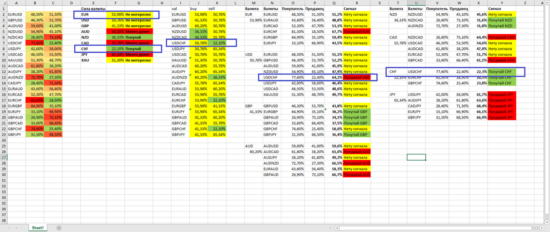Click the vertical scrollbar down arrow
The image size is (550, 232).
547,222
